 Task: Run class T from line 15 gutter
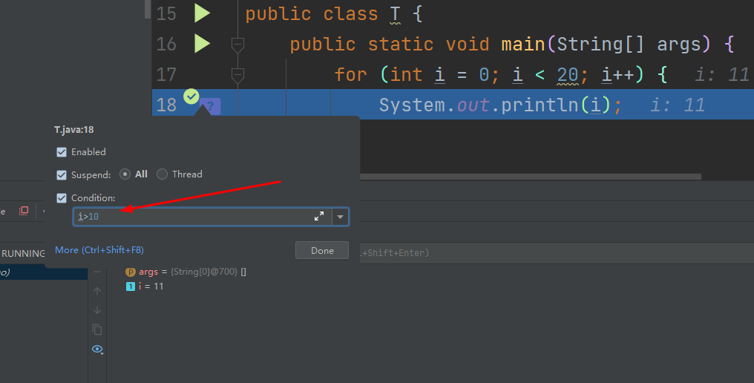coord(202,13)
